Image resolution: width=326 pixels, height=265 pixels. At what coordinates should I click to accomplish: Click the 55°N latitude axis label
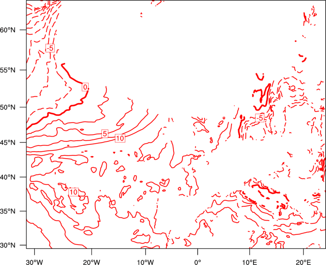point(8,70)
